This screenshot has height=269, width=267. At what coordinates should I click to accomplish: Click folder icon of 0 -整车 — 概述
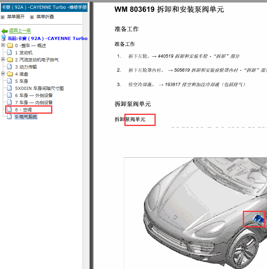[x=10, y=46]
